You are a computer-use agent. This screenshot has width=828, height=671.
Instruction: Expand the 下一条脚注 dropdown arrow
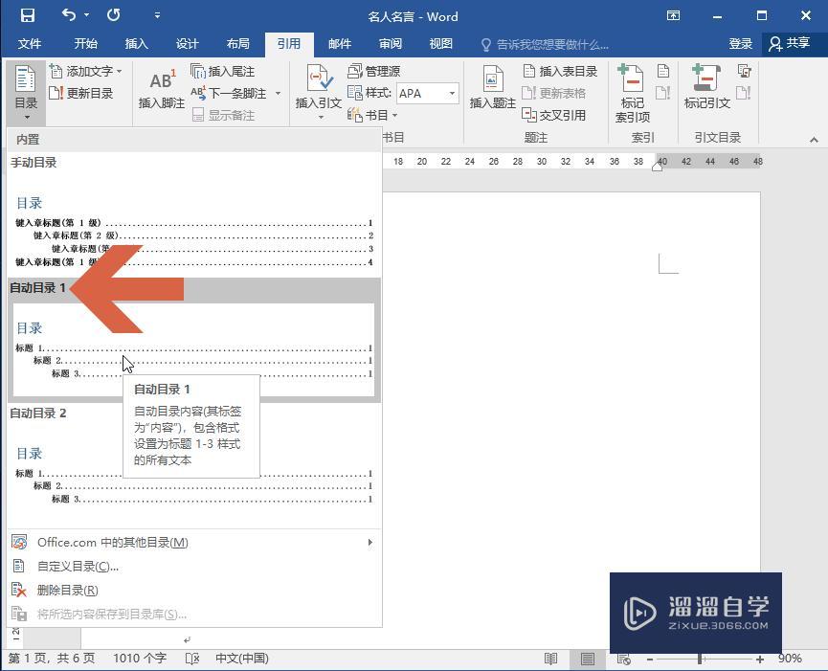[x=278, y=94]
